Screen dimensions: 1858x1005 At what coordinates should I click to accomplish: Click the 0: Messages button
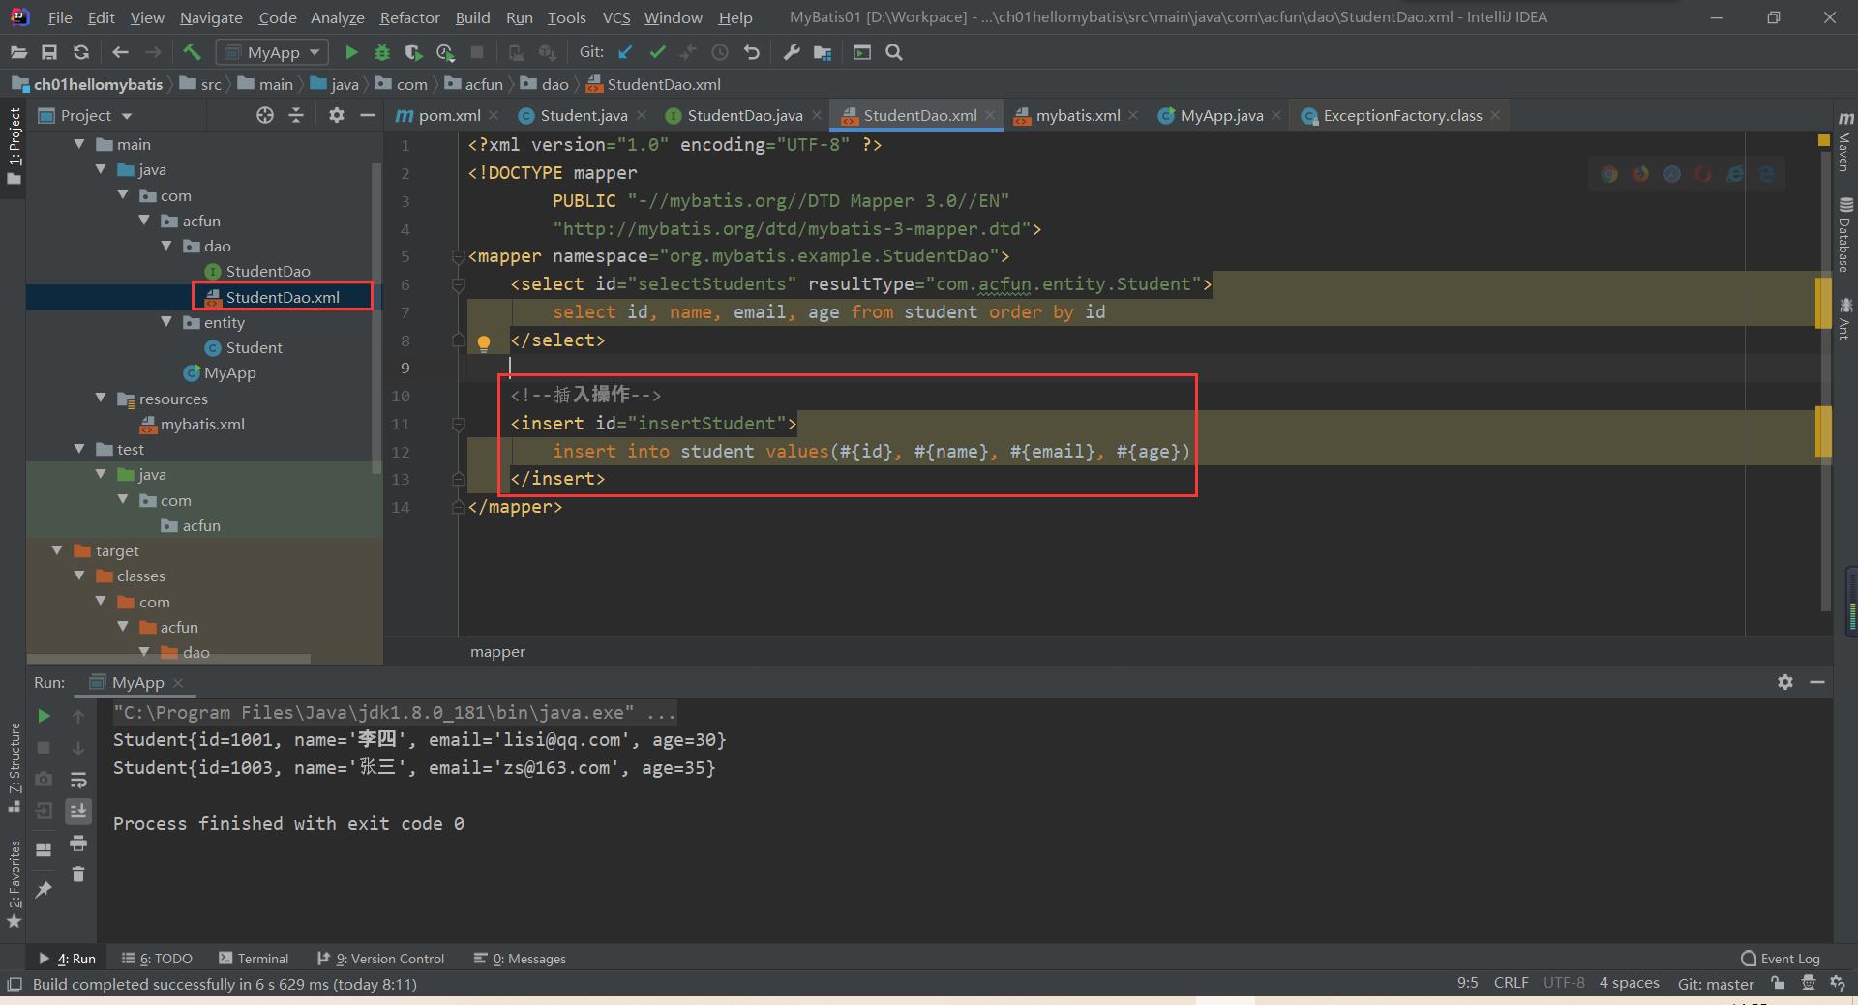point(520,958)
